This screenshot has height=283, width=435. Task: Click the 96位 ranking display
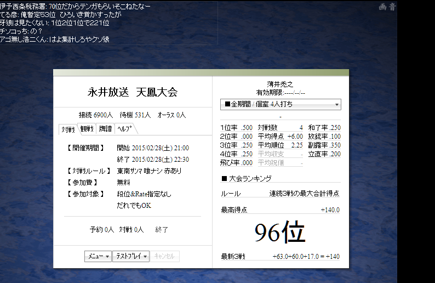(280, 232)
